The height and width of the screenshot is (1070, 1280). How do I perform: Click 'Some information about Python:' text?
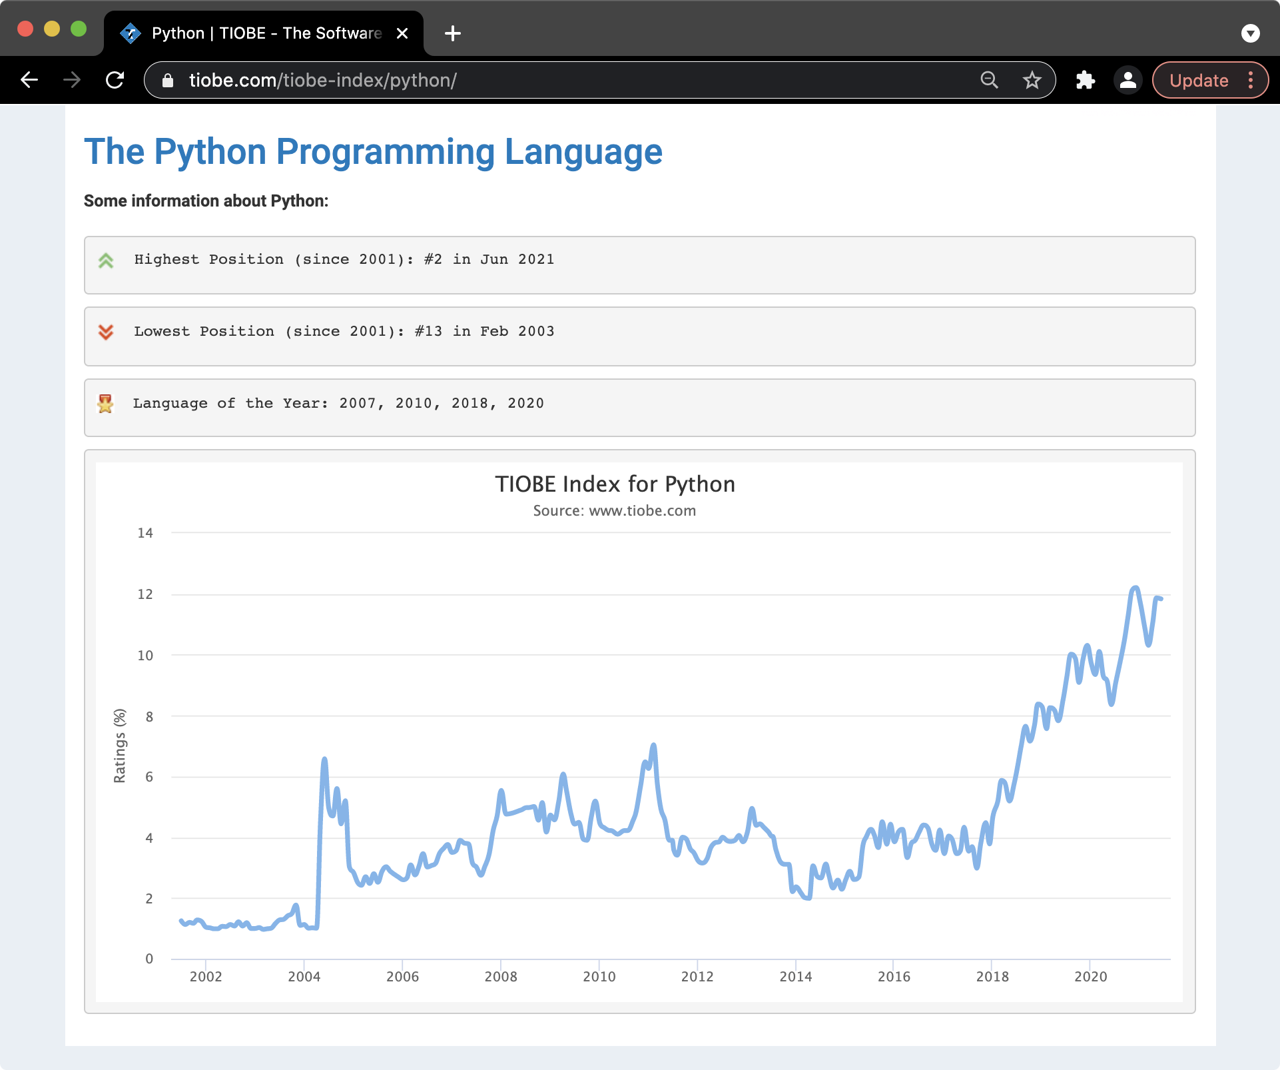(x=206, y=201)
